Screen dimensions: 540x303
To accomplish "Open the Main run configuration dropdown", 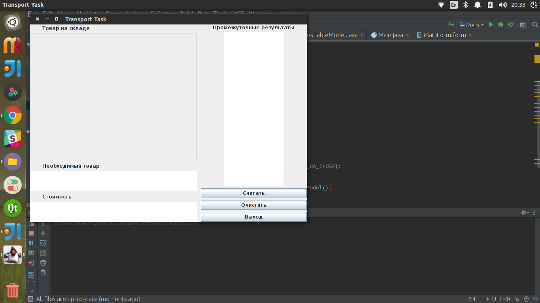I will click(x=472, y=24).
